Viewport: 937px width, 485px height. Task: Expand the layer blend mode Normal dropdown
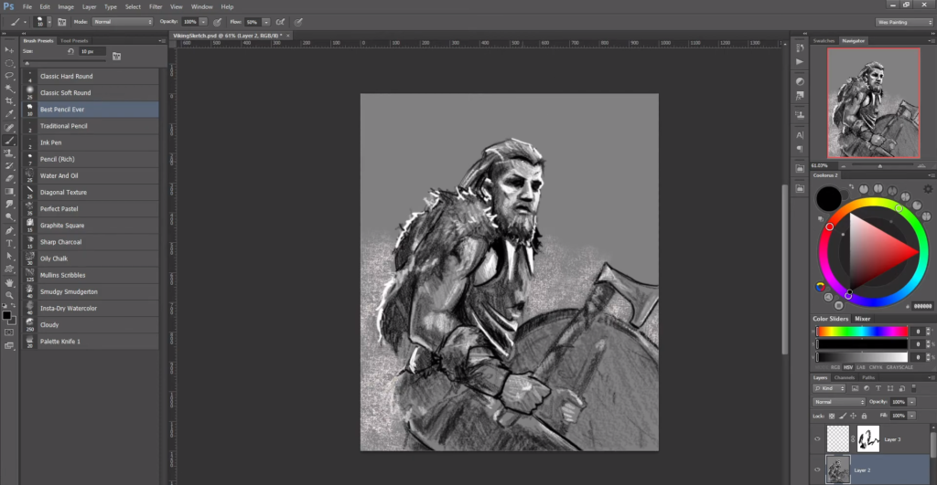pos(839,402)
